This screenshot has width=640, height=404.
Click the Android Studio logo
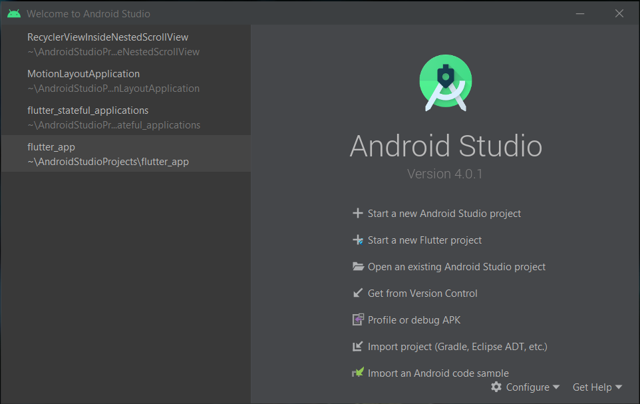446,83
